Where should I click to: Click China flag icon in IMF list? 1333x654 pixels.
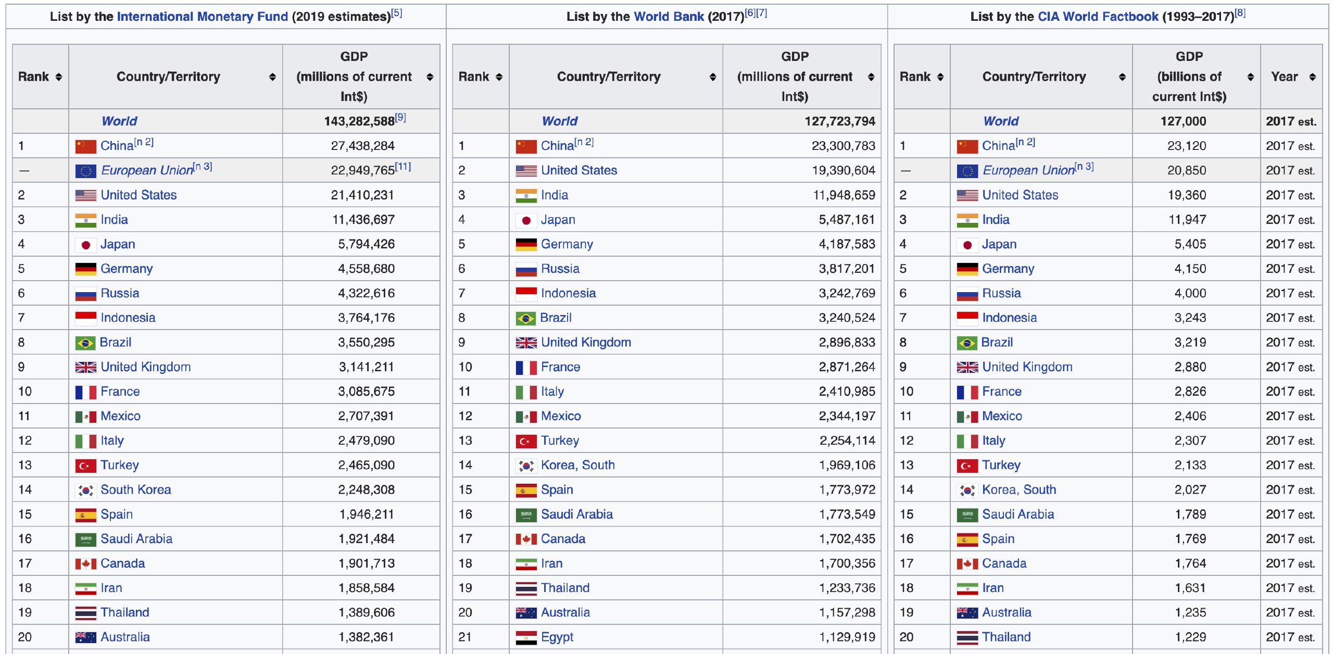85,146
